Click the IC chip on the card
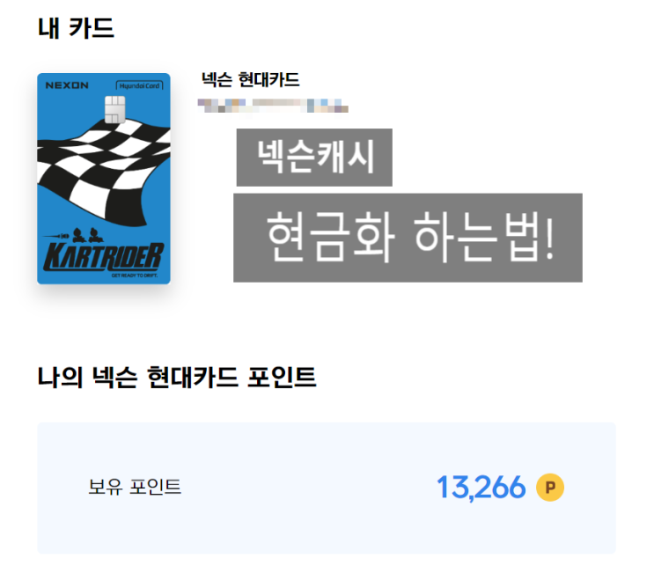Screen dimensions: 654x573 click(x=114, y=109)
